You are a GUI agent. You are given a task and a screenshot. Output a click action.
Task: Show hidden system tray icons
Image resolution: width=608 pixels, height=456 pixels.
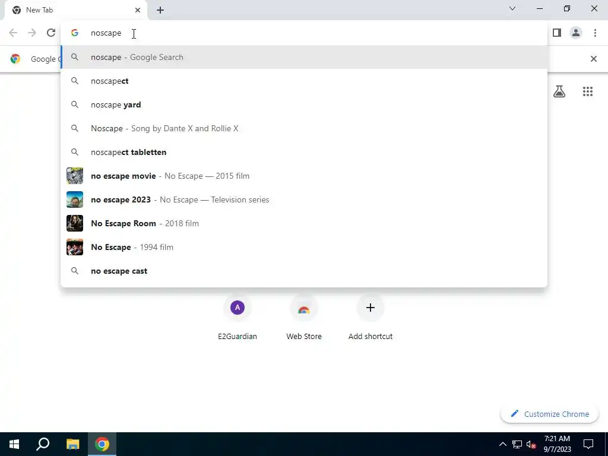click(x=502, y=444)
